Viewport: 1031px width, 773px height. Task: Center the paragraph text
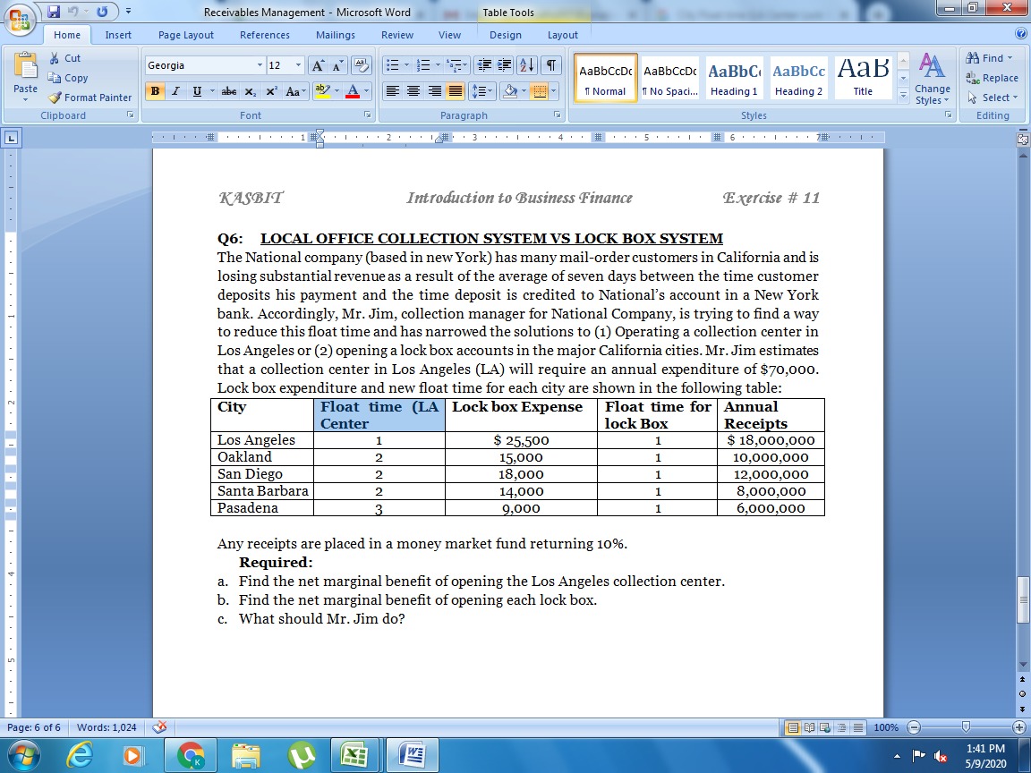pyautogui.click(x=413, y=91)
